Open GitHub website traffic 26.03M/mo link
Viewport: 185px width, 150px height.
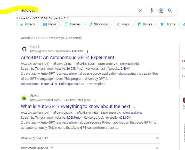[75, 69]
